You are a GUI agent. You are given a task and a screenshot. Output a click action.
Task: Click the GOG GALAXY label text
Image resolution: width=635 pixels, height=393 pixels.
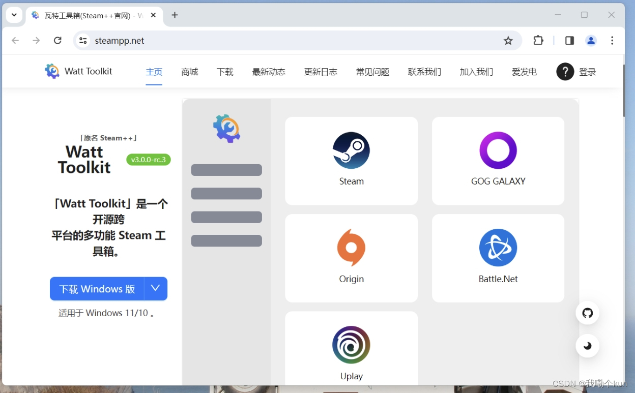(x=498, y=182)
